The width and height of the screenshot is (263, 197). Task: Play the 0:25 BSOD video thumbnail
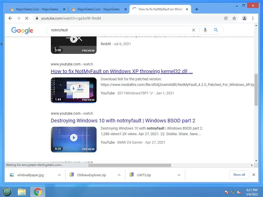coord(74,139)
